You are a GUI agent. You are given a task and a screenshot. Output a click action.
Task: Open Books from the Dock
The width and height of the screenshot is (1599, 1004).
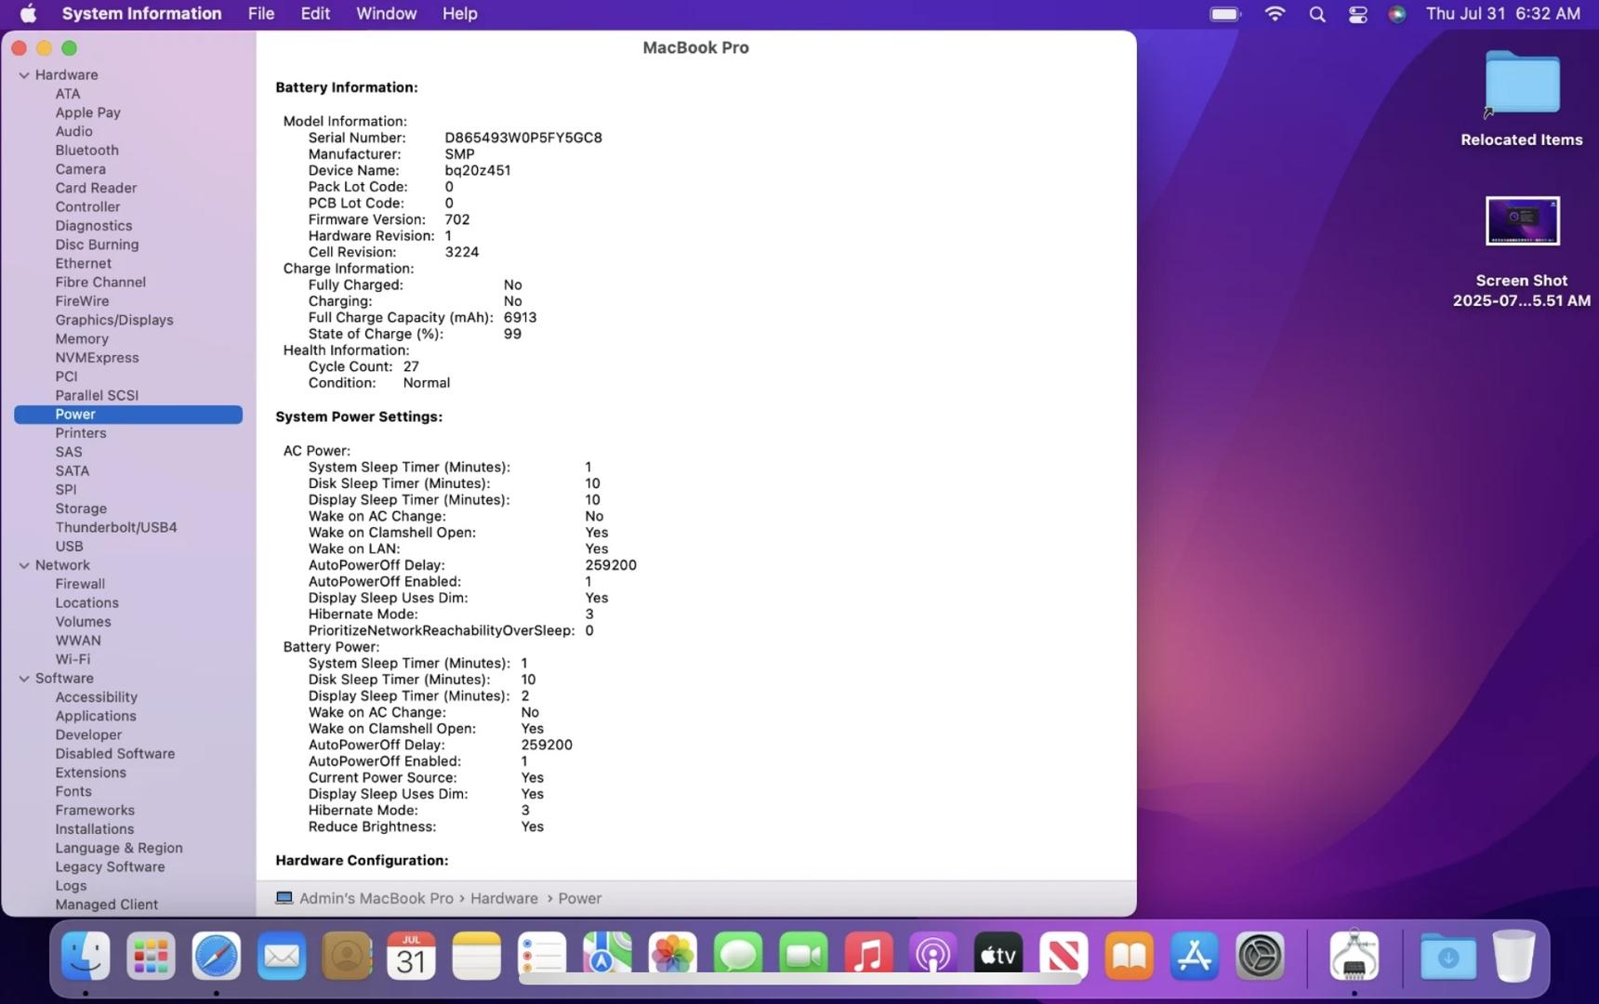pyautogui.click(x=1130, y=956)
